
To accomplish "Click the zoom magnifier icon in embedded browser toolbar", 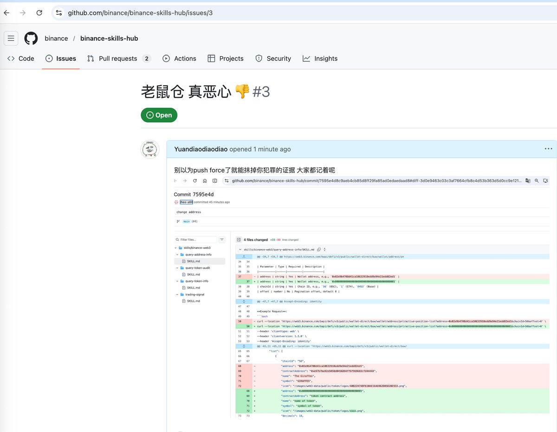I will coord(537,181).
